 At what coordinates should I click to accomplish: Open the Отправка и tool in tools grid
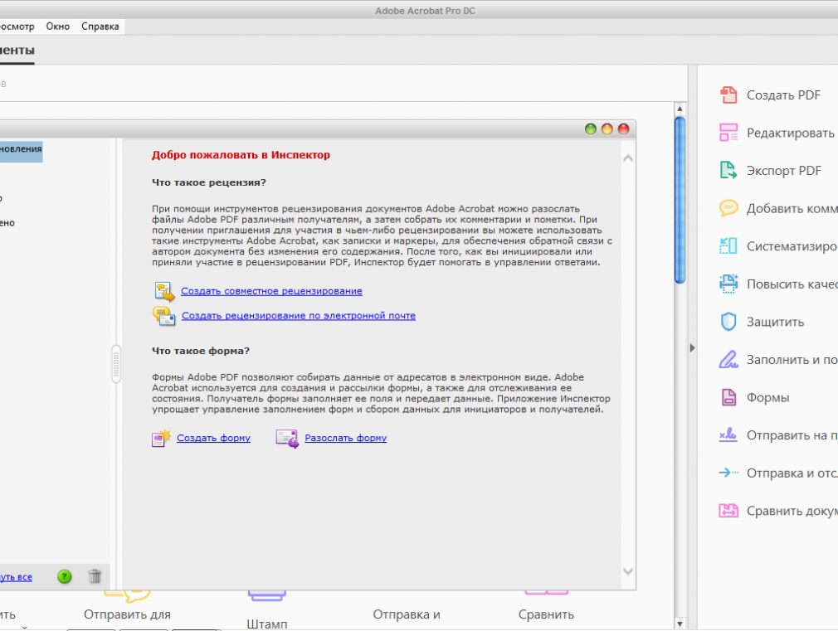pos(407,614)
